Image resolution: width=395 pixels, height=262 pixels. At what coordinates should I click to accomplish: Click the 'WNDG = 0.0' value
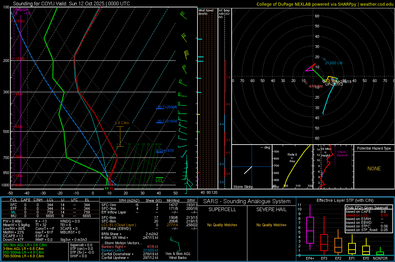[x=70, y=221]
